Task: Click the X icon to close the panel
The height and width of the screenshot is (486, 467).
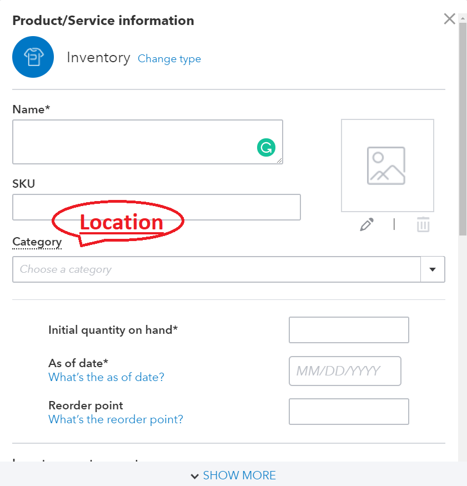Action: (449, 18)
